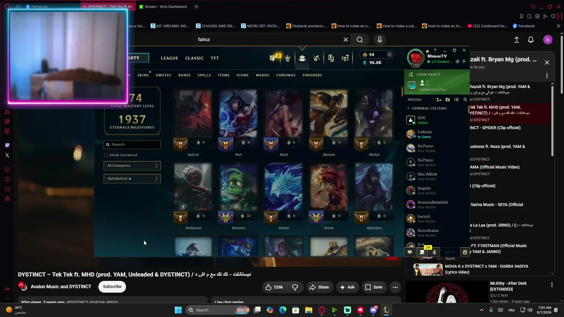Like the Tek Tek video
Image resolution: width=564 pixels, height=317 pixels.
pos(274,287)
